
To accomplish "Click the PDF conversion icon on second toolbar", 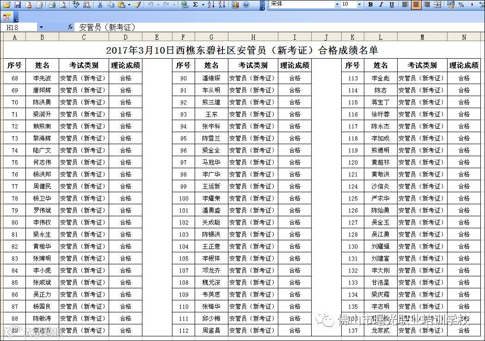I will tap(7, 17).
